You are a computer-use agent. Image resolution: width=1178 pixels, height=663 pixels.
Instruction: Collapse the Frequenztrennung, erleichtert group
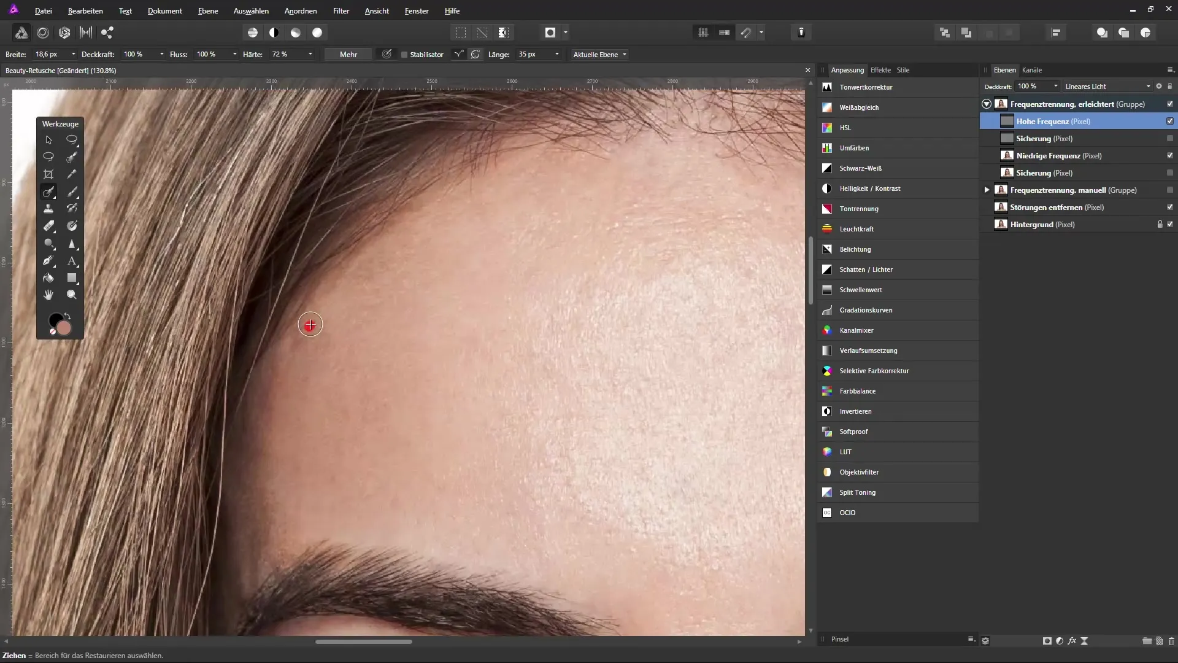click(987, 104)
